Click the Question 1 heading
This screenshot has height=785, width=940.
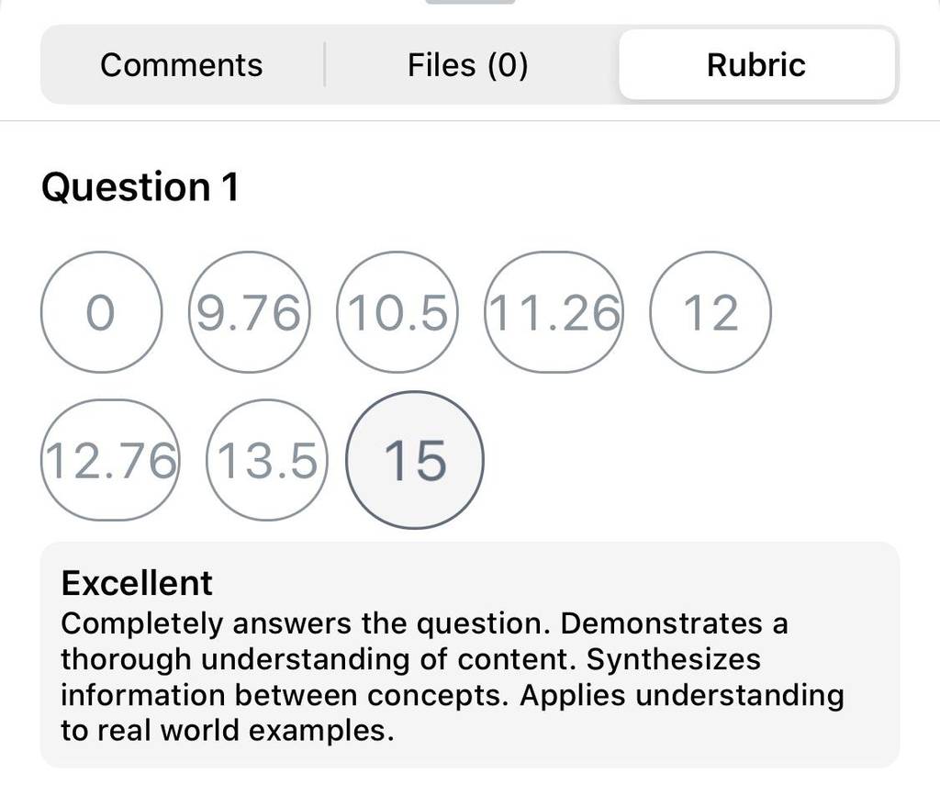click(140, 186)
